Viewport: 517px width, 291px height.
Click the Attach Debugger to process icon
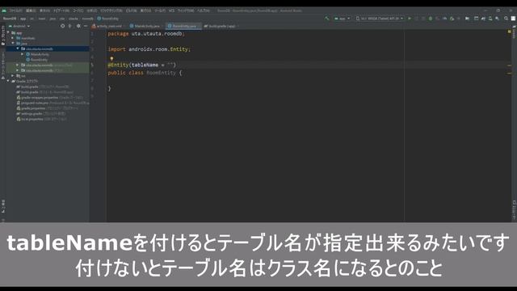click(452, 19)
